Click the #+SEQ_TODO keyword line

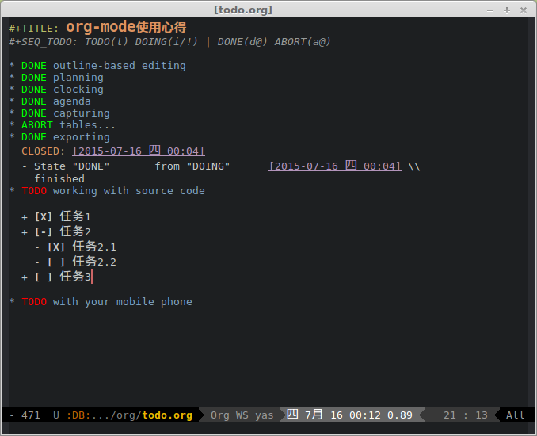pos(169,42)
